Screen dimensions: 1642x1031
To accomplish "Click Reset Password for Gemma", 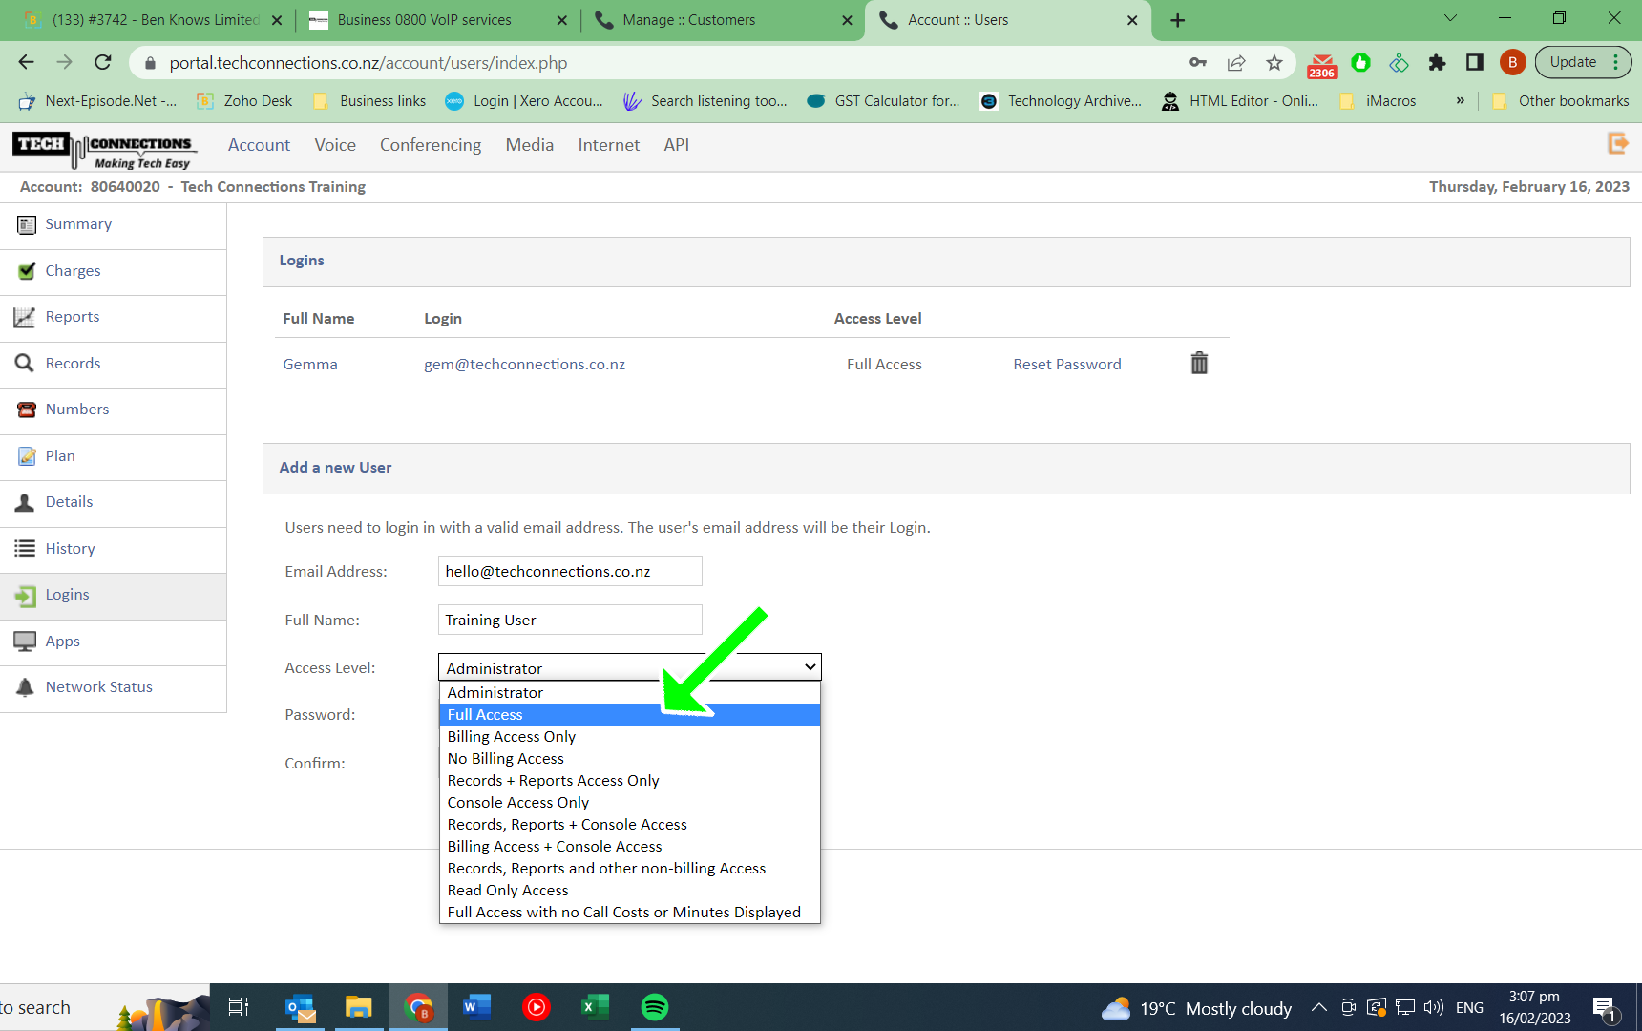I will click(1067, 365).
